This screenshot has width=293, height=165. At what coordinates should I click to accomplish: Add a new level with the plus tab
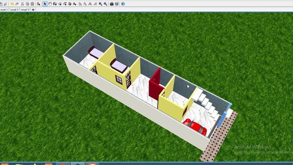pyautogui.click(x=33, y=10)
